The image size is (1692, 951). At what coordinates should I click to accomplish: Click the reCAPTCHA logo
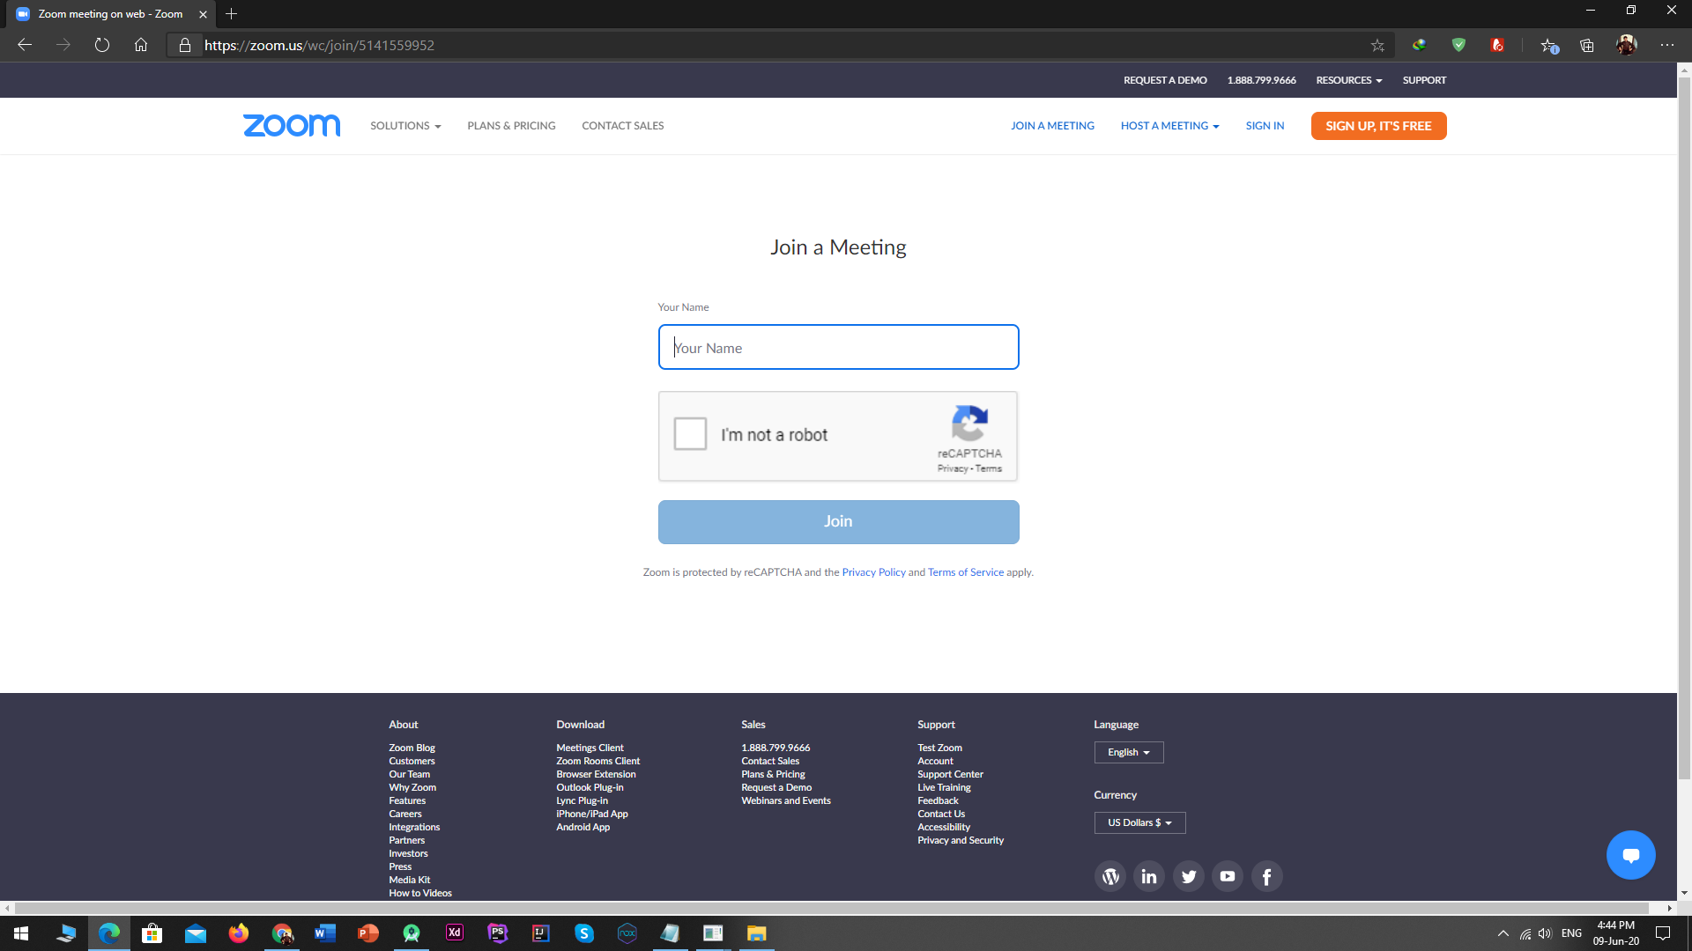point(969,424)
